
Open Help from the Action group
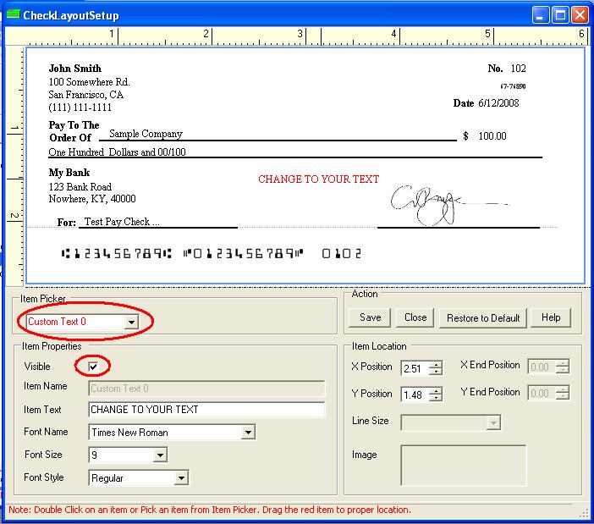click(x=551, y=317)
